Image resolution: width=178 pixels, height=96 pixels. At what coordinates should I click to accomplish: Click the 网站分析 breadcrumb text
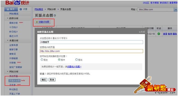point(52,9)
